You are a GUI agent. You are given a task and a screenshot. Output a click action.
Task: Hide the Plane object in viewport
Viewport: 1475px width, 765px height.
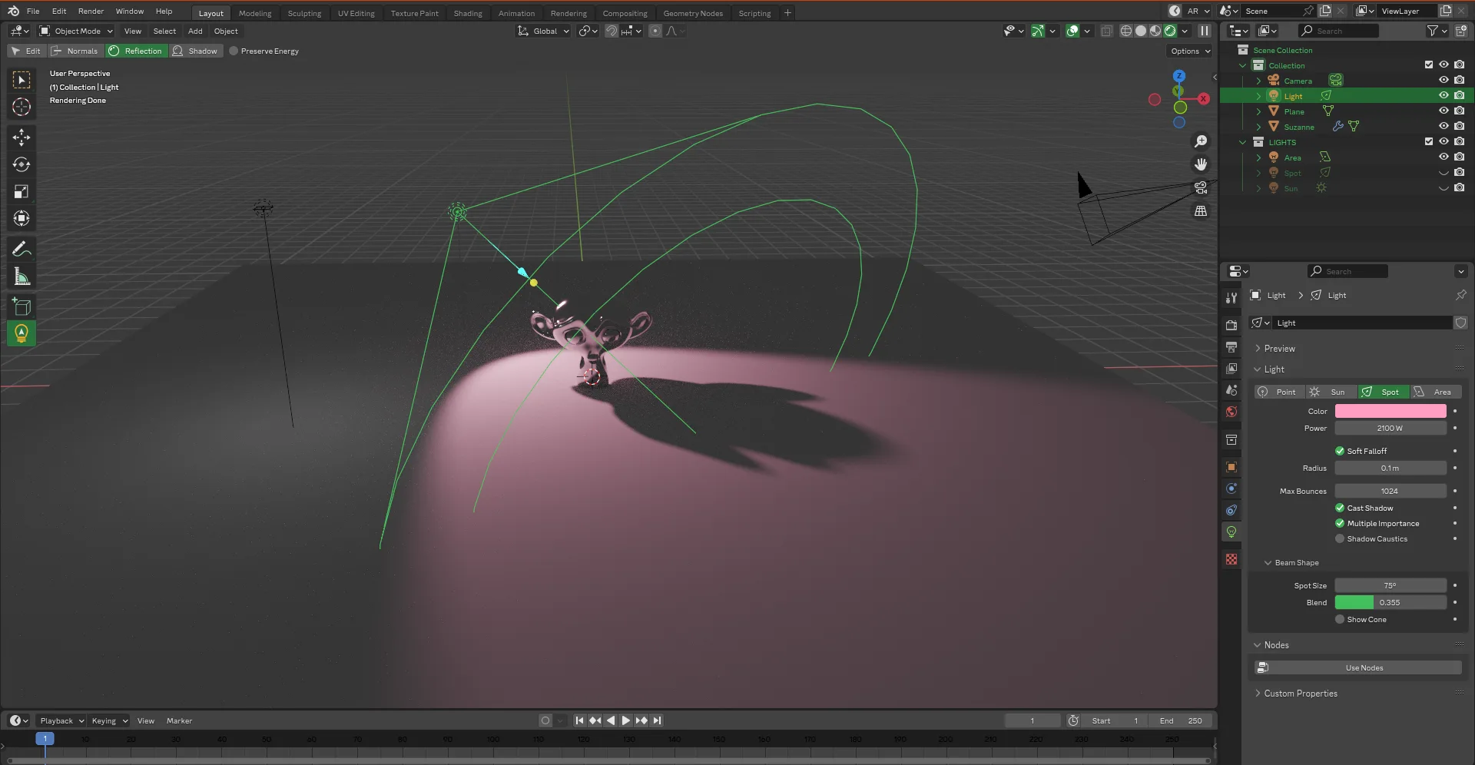(1444, 111)
